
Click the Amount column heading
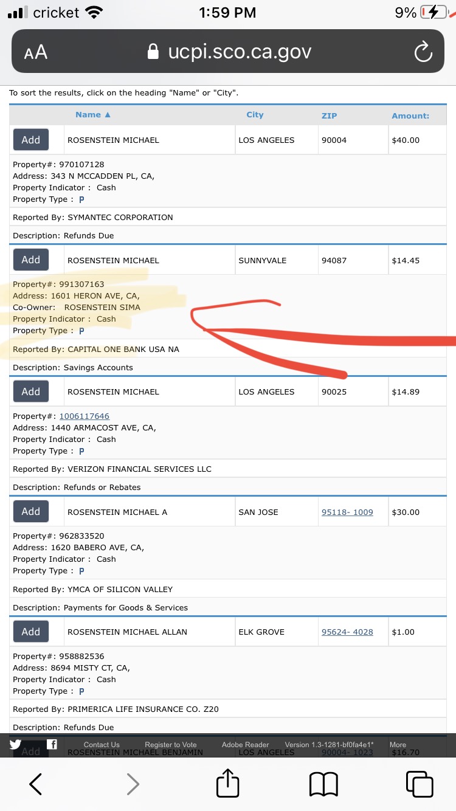pyautogui.click(x=410, y=116)
